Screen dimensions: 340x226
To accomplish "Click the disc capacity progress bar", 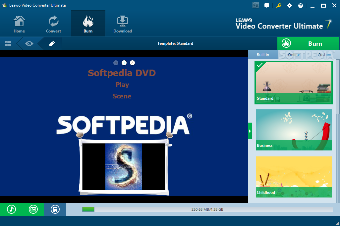I will point(207,209).
